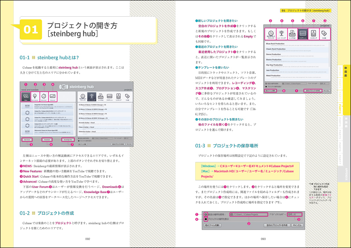Click refresh icon beside Cubase 8.0.5 maintenance news
This screenshot has width=351, height=248.
27,126
